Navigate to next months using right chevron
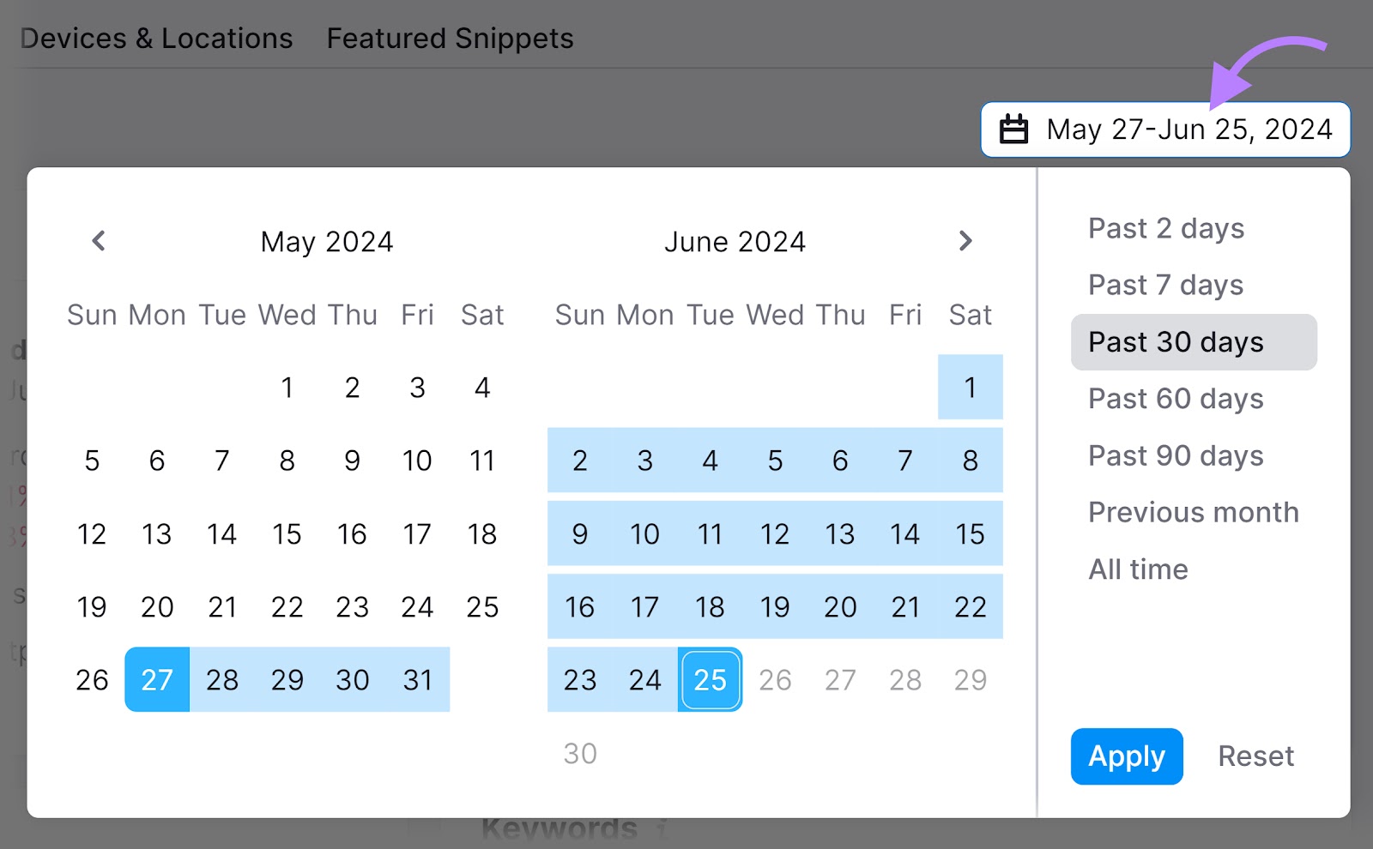 (965, 241)
